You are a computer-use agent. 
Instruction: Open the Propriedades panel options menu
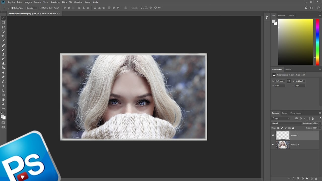pyautogui.click(x=320, y=69)
